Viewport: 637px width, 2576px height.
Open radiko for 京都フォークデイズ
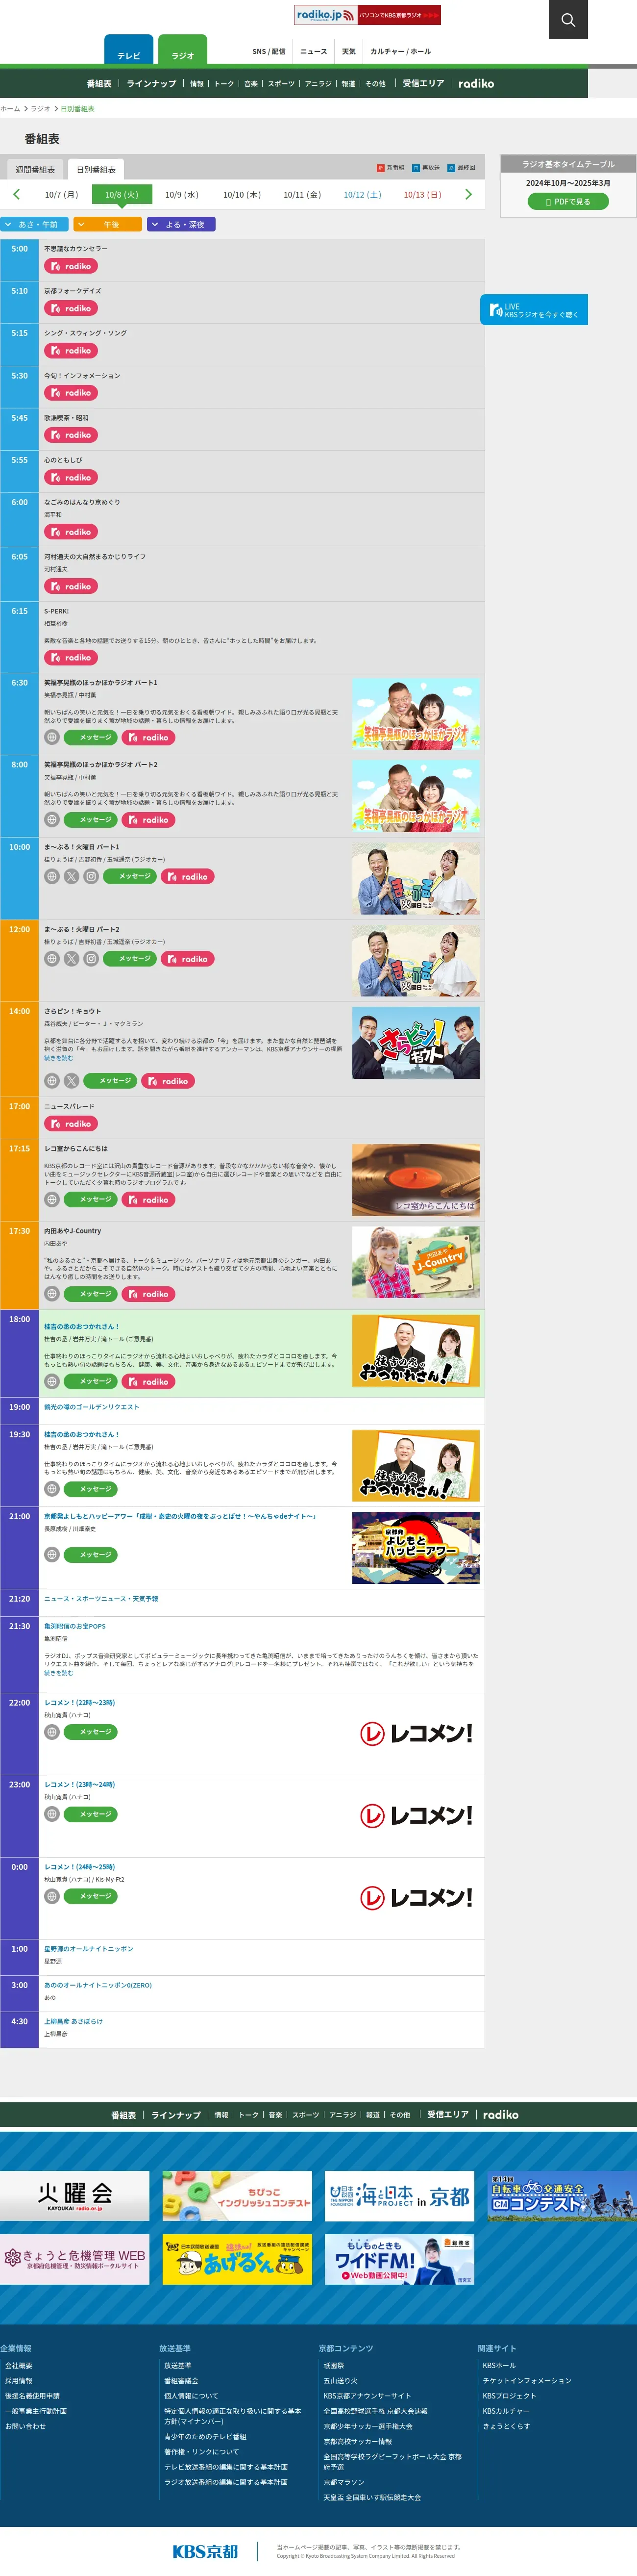[x=71, y=308]
